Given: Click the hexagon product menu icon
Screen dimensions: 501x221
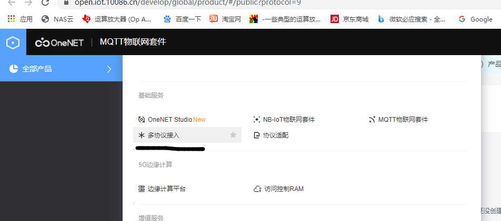Looking at the screenshot, I should coord(13,43).
